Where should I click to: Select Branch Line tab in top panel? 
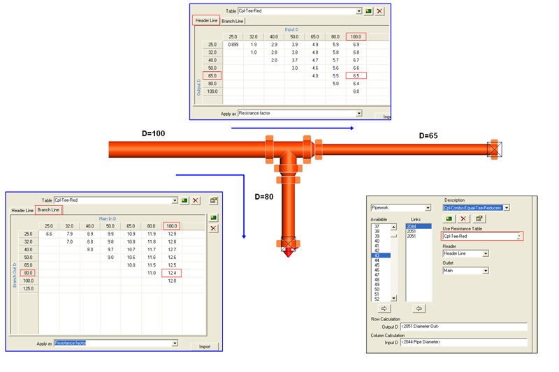[233, 22]
